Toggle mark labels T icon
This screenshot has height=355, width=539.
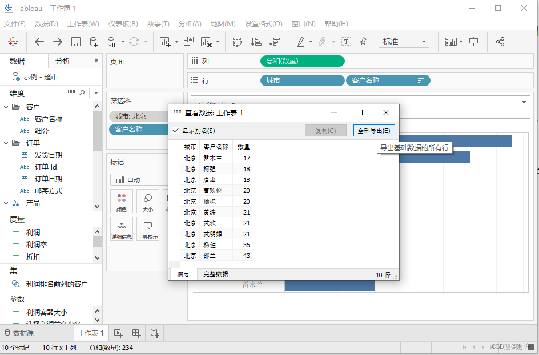pyautogui.click(x=346, y=42)
